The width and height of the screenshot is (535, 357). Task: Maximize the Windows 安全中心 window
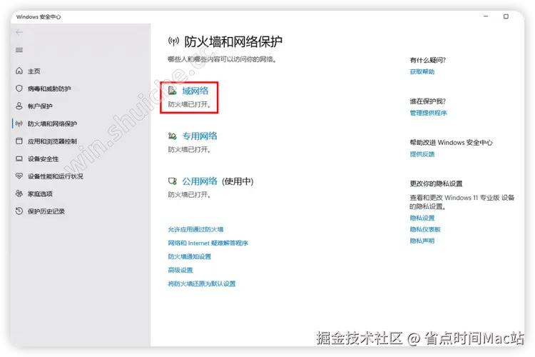506,16
